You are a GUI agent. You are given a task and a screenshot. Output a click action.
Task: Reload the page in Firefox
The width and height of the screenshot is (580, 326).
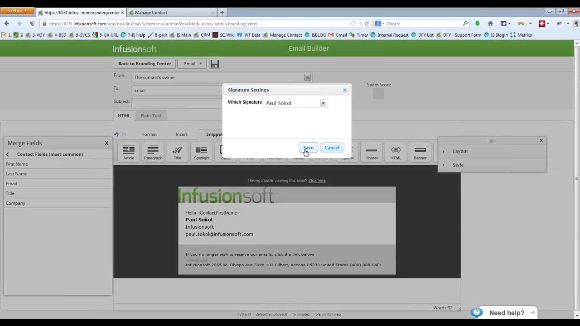click(x=367, y=24)
